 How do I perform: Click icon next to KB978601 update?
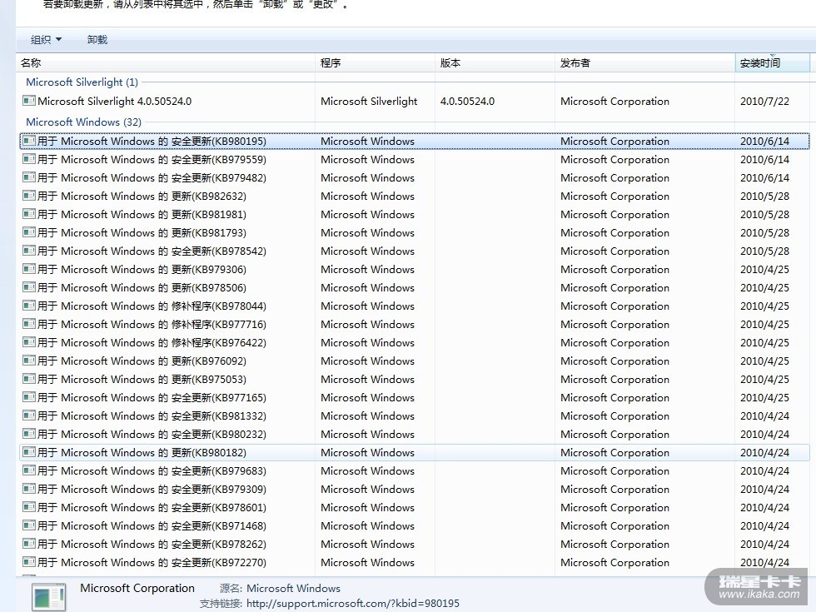pyautogui.click(x=29, y=507)
